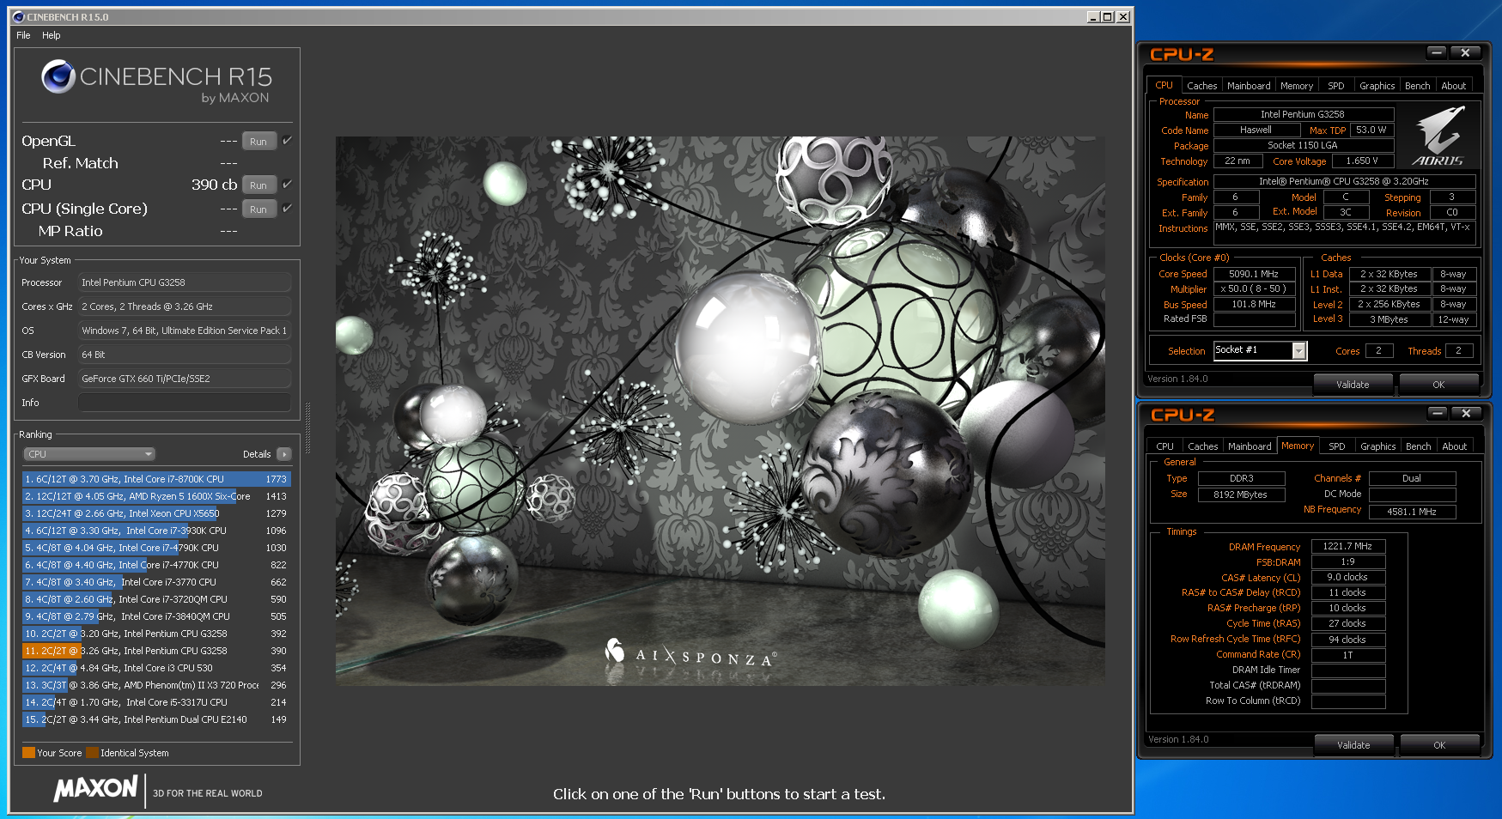
Task: Switch to SPD tab in upper CPU-Z window
Action: coord(1335,86)
